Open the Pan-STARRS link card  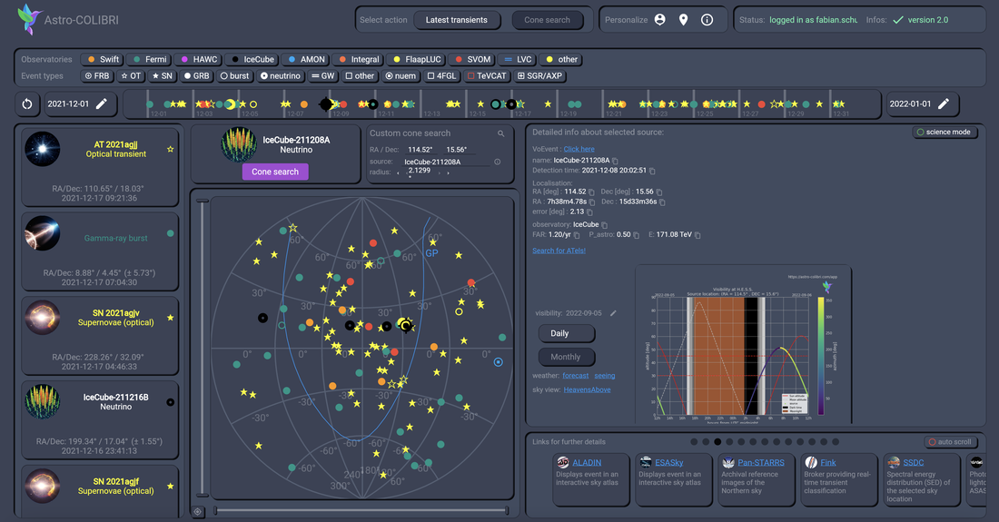tap(757, 480)
